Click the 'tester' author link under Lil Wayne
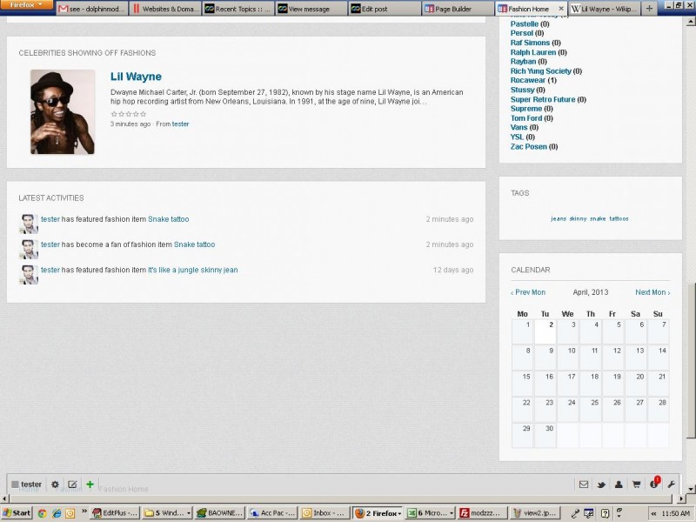The height and width of the screenshot is (522, 696). tap(180, 124)
